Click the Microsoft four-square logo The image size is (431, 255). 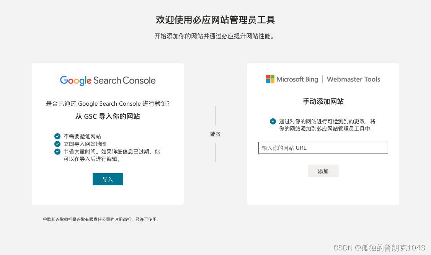point(270,79)
